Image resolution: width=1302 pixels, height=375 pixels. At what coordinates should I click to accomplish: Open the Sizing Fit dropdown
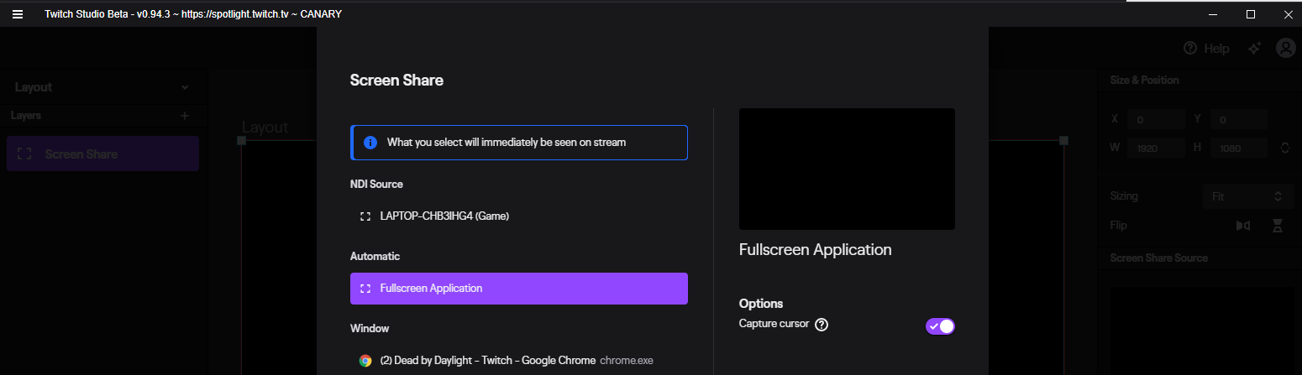coord(1247,196)
